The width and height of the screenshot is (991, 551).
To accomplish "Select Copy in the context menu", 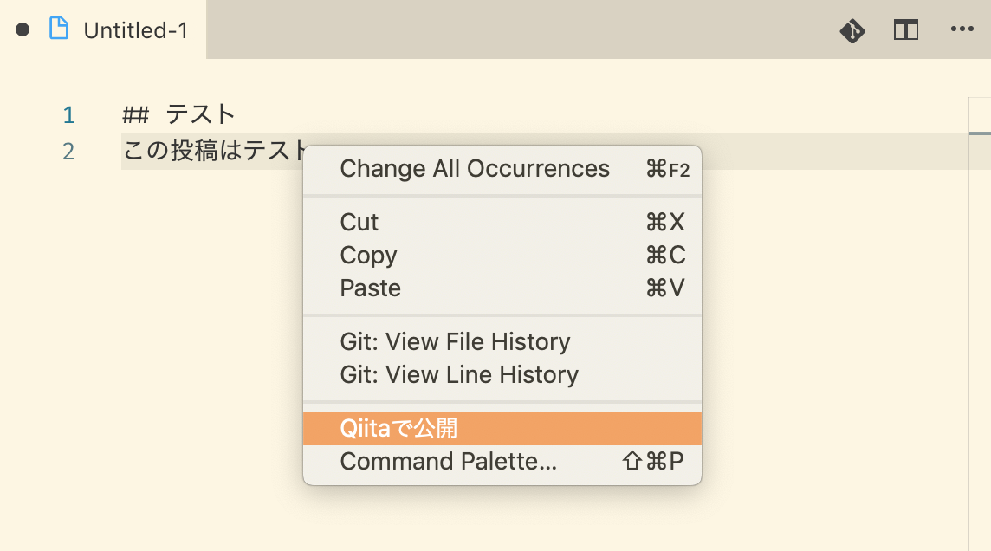I will click(368, 256).
